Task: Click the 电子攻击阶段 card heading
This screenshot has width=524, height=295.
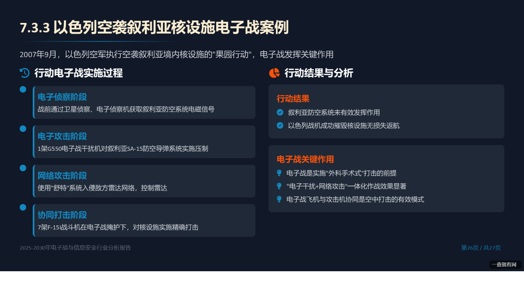Action: point(62,136)
